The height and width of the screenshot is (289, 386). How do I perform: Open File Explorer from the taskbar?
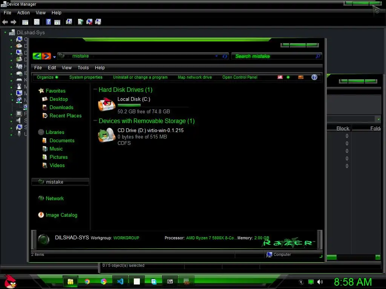coord(70,281)
